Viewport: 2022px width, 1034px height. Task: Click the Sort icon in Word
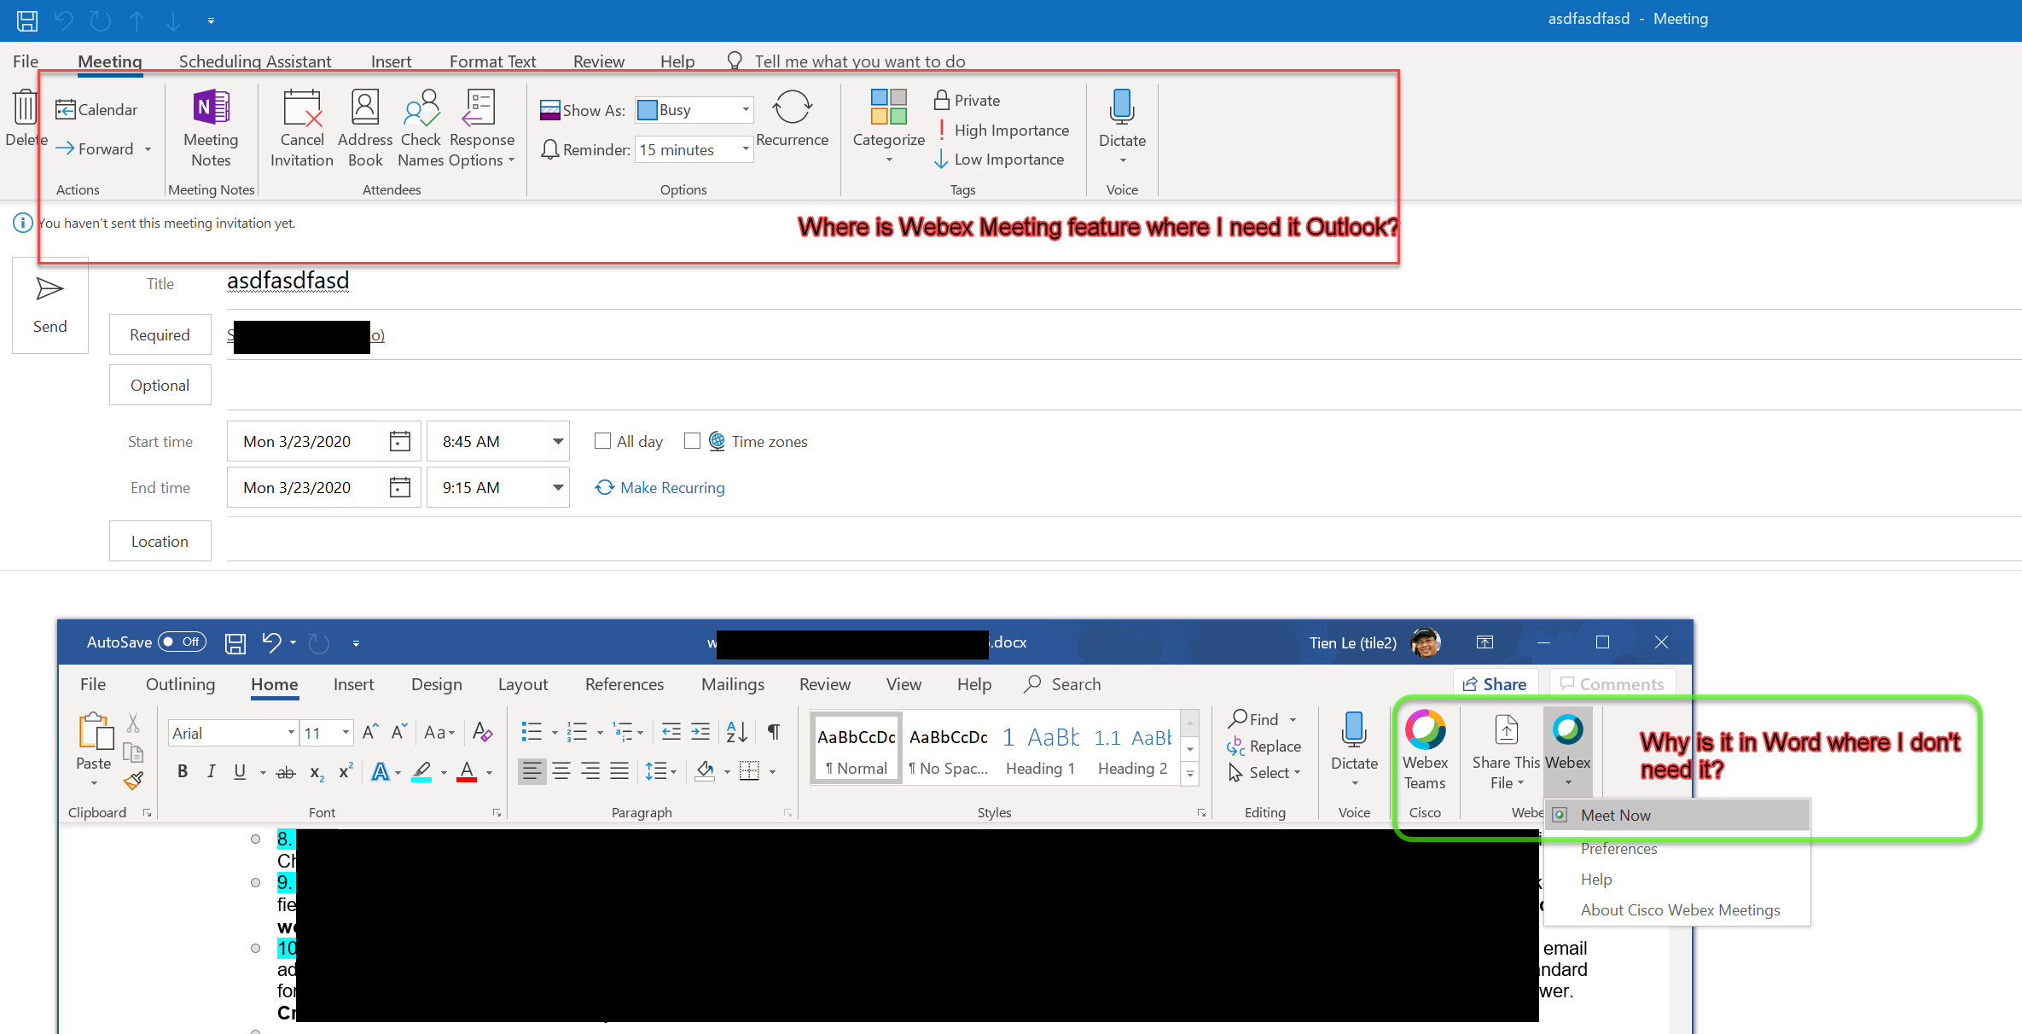click(736, 731)
